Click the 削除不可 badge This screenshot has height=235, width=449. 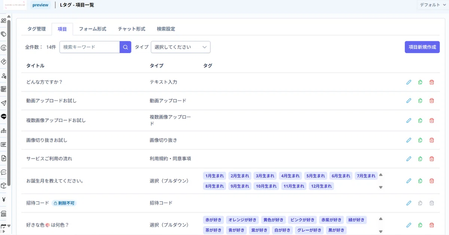64,203
